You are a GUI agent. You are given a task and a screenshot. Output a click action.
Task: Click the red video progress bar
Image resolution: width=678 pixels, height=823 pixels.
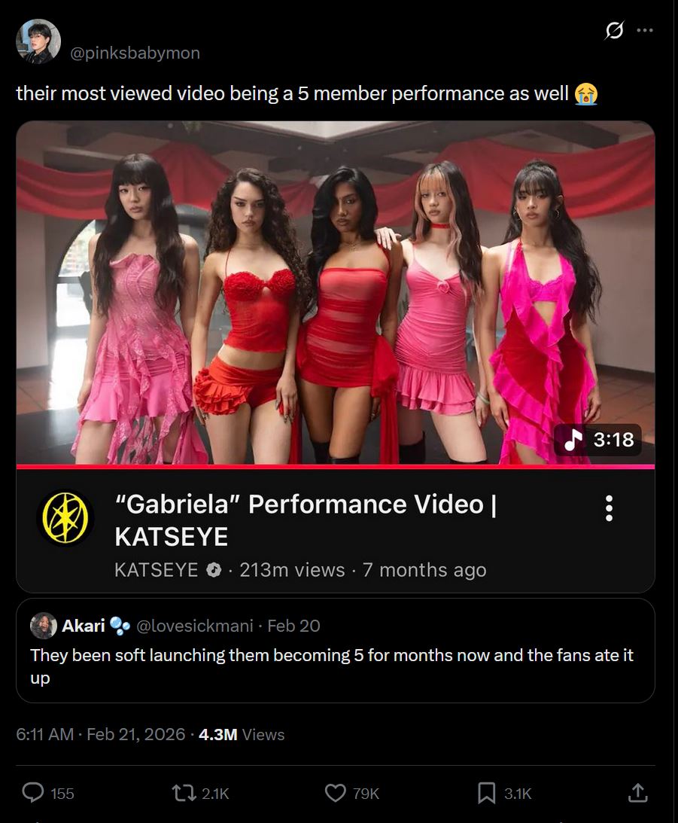[x=336, y=466]
